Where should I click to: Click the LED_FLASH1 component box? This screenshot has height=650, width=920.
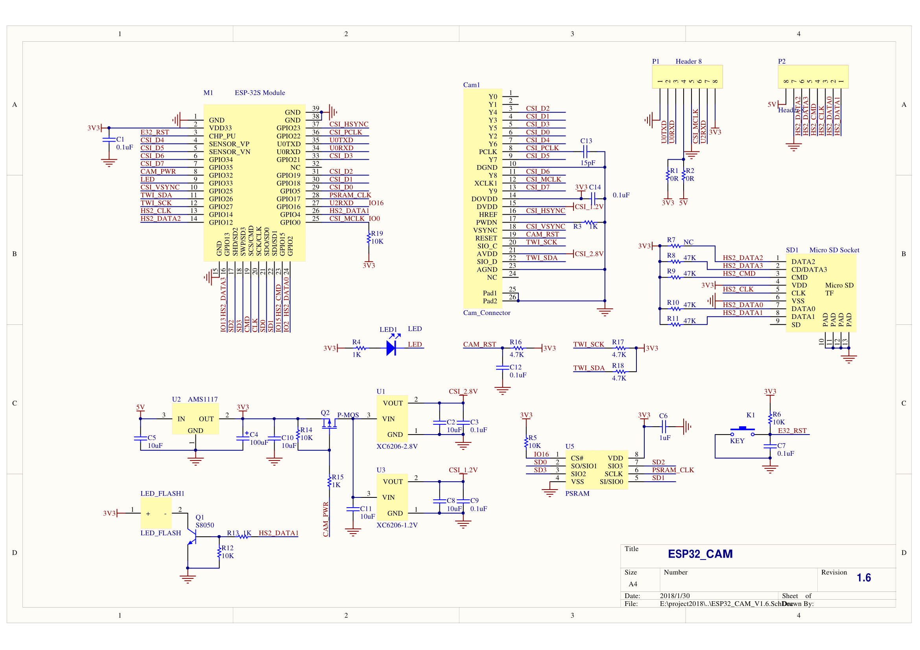click(156, 513)
